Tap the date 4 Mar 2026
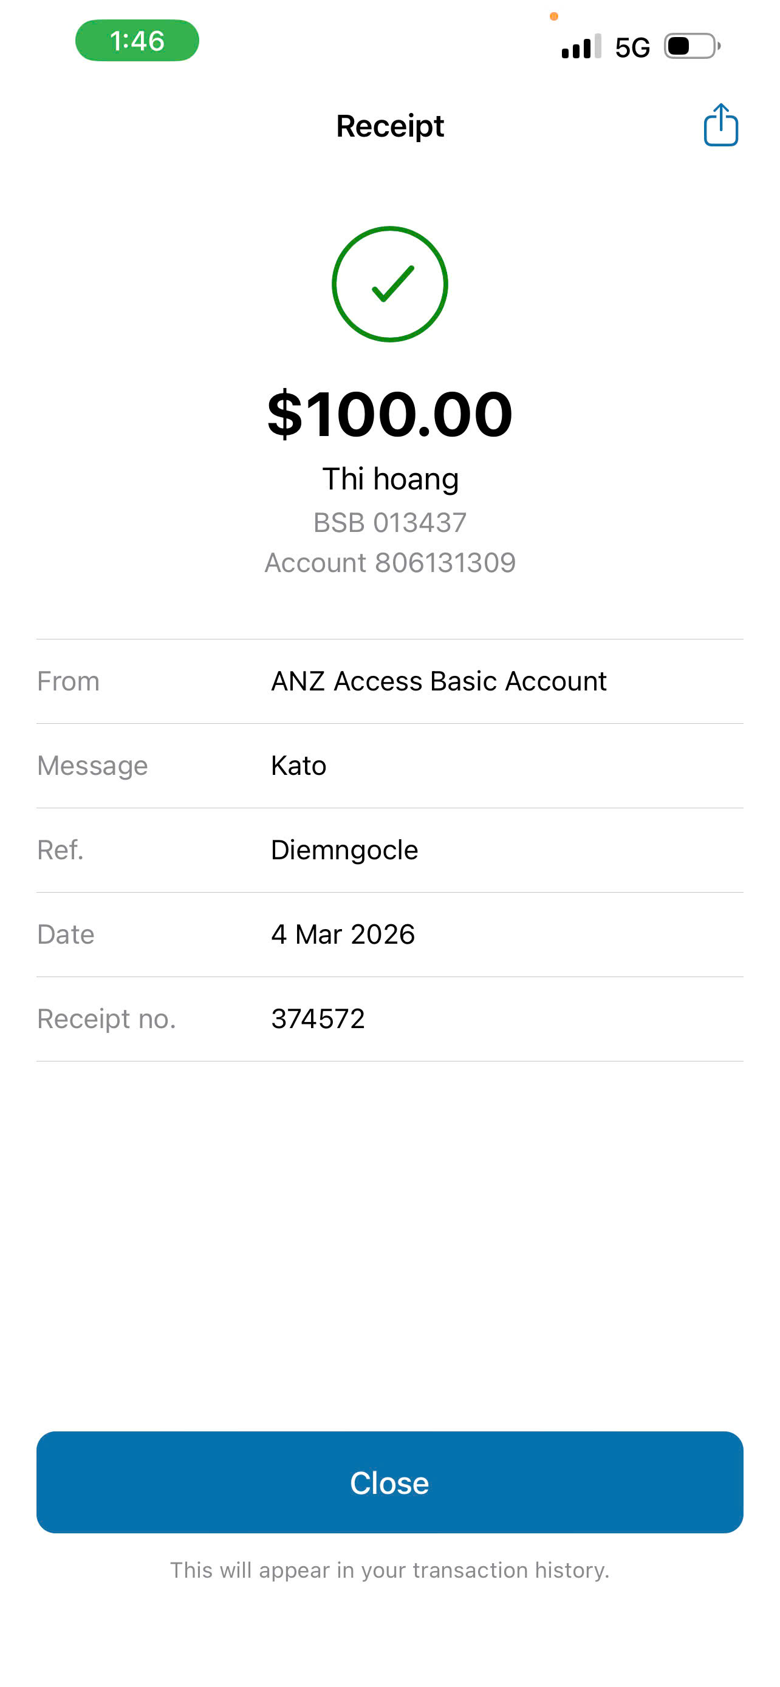 coord(343,935)
